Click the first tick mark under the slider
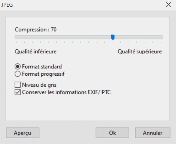Viewport: 176px width, 144px height. (x=16, y=42)
